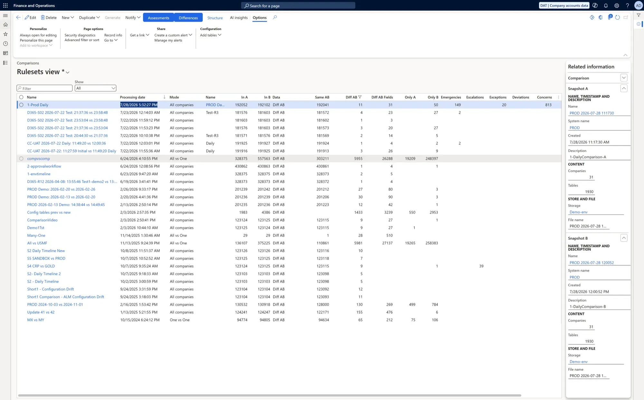
Task: Open the filter pane funnel icon
Action: (x=639, y=15)
